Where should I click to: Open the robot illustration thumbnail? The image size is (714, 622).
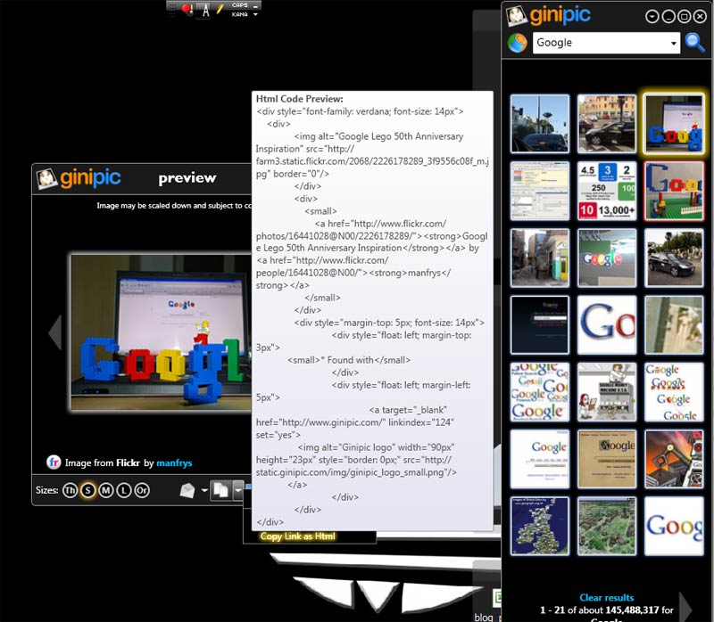(674, 459)
